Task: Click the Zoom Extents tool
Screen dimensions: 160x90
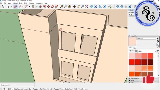Action: [87, 7]
